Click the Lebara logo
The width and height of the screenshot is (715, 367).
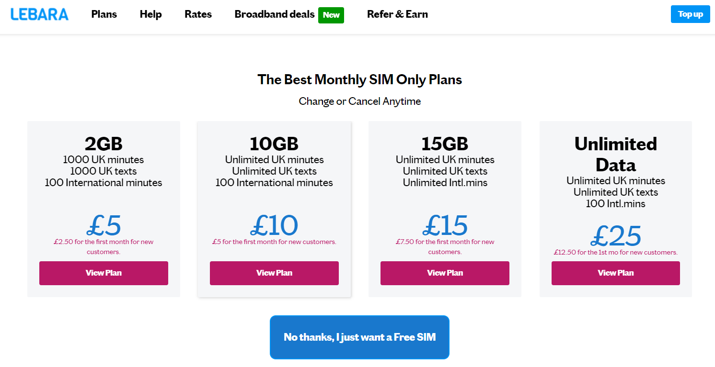point(39,14)
